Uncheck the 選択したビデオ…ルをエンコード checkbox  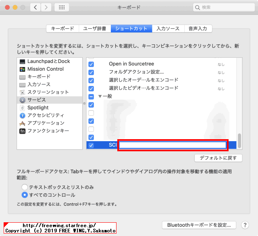click(91, 88)
